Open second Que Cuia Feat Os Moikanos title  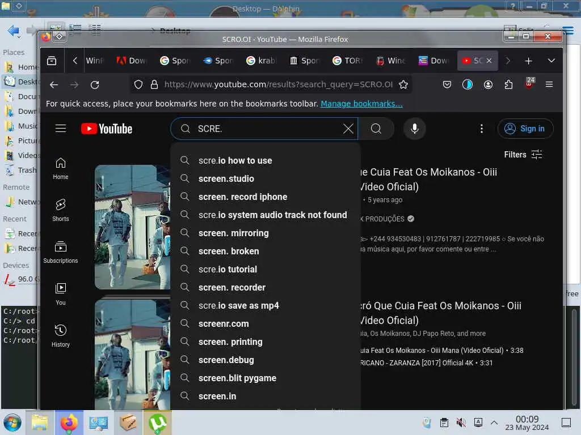coord(441,313)
